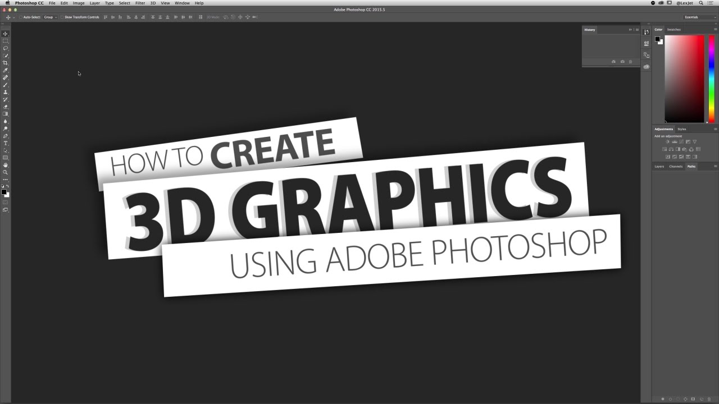Screen dimensions: 719x404
Task: Select the Horizontal Type tool
Action: [x=6, y=143]
